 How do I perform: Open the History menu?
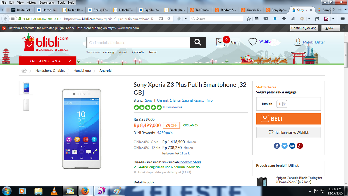(x=32, y=2)
